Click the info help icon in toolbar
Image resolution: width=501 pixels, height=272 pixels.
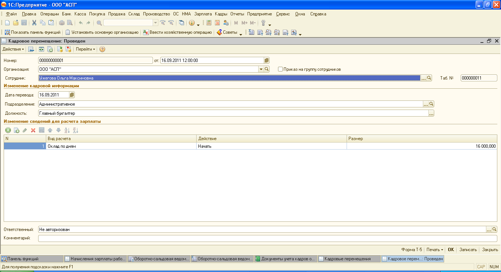pos(192,23)
